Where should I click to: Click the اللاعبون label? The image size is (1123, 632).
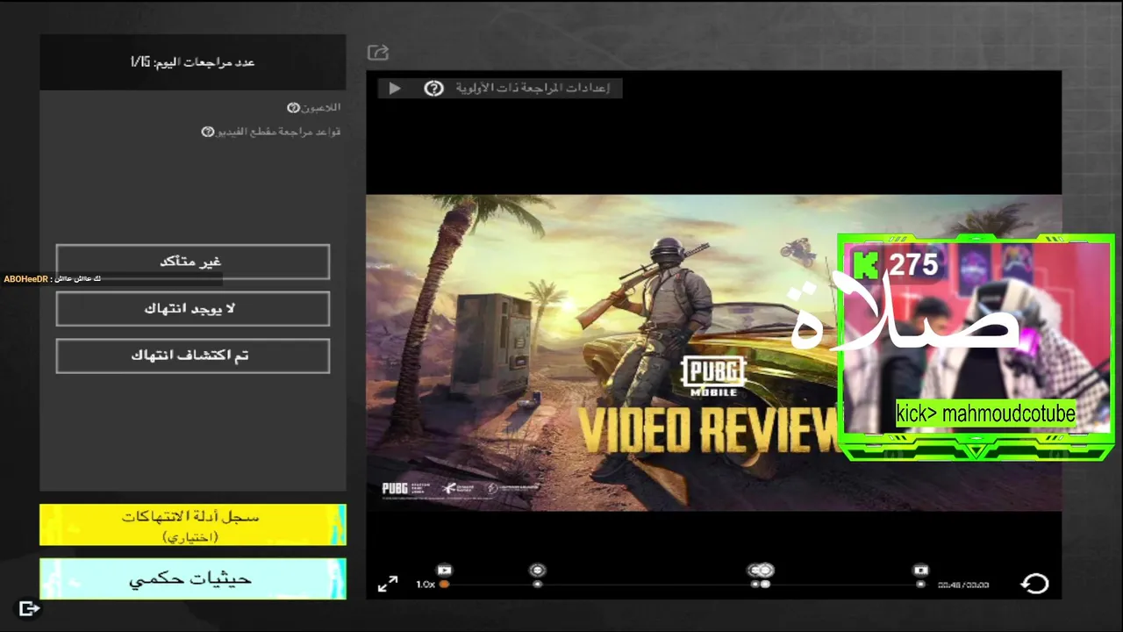(322, 108)
